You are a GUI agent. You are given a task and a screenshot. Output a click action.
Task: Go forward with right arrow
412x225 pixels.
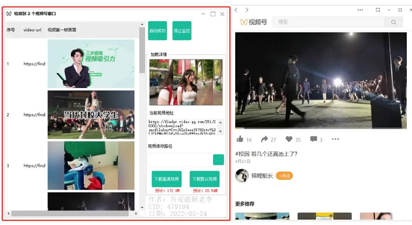(x=246, y=10)
